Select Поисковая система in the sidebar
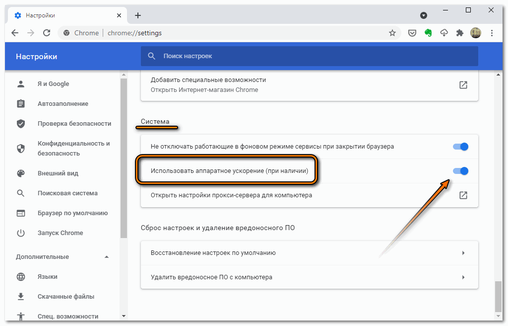Image resolution: width=508 pixels, height=326 pixels. [67, 193]
